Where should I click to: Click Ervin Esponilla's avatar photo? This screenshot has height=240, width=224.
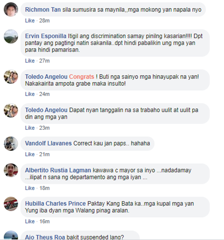[11, 37]
